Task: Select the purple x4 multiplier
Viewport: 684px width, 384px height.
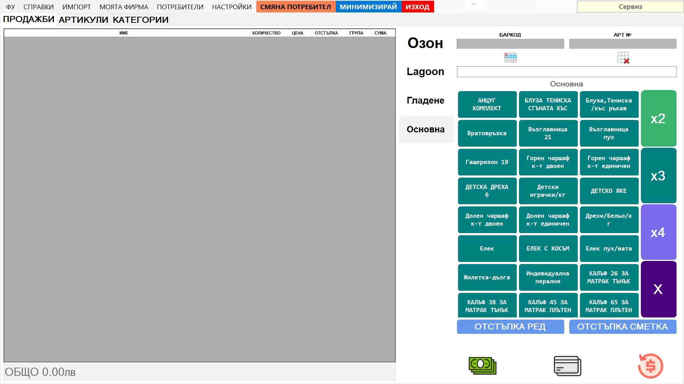Action: pyautogui.click(x=658, y=232)
